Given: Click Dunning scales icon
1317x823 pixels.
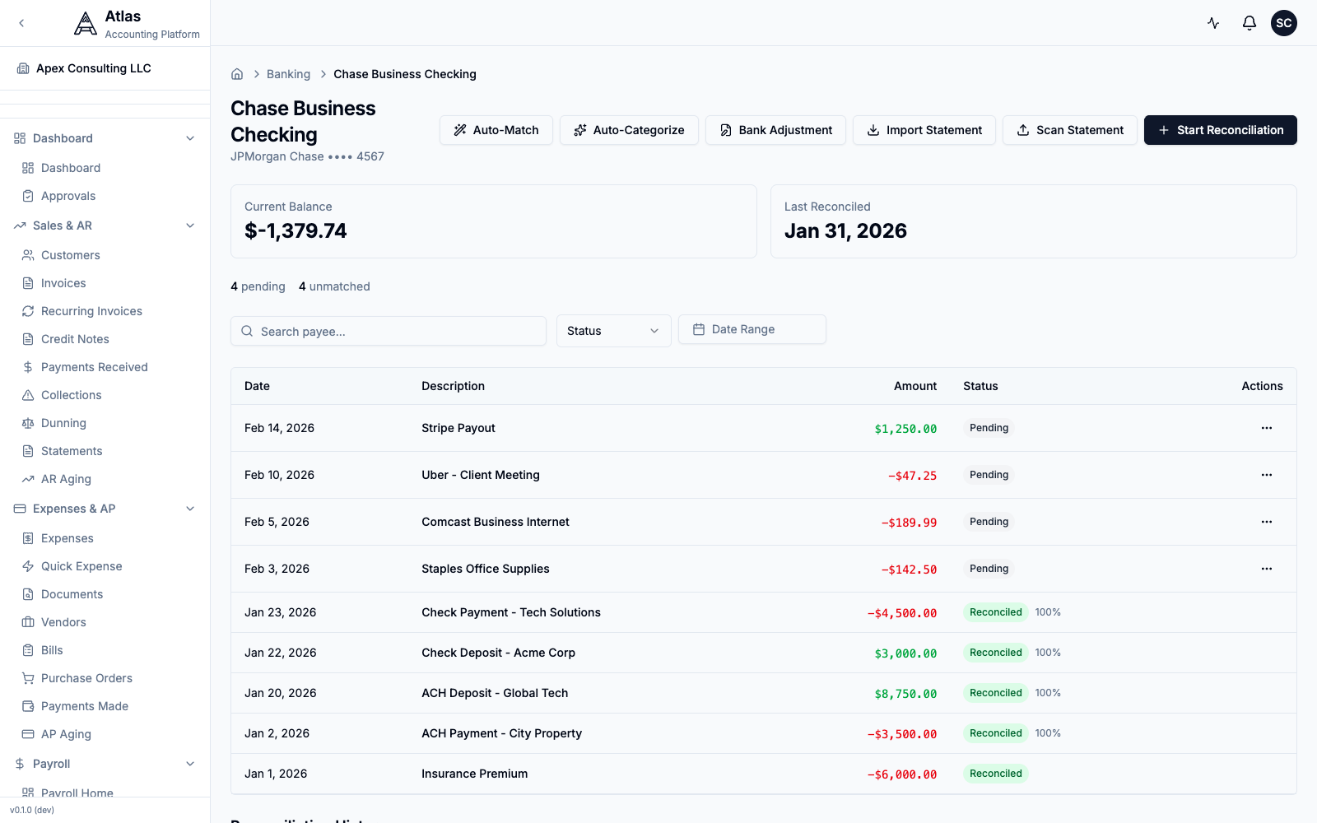Looking at the screenshot, I should 28,423.
